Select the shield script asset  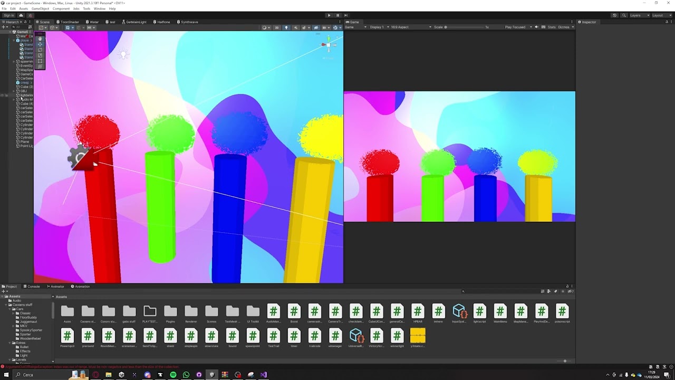point(170,338)
